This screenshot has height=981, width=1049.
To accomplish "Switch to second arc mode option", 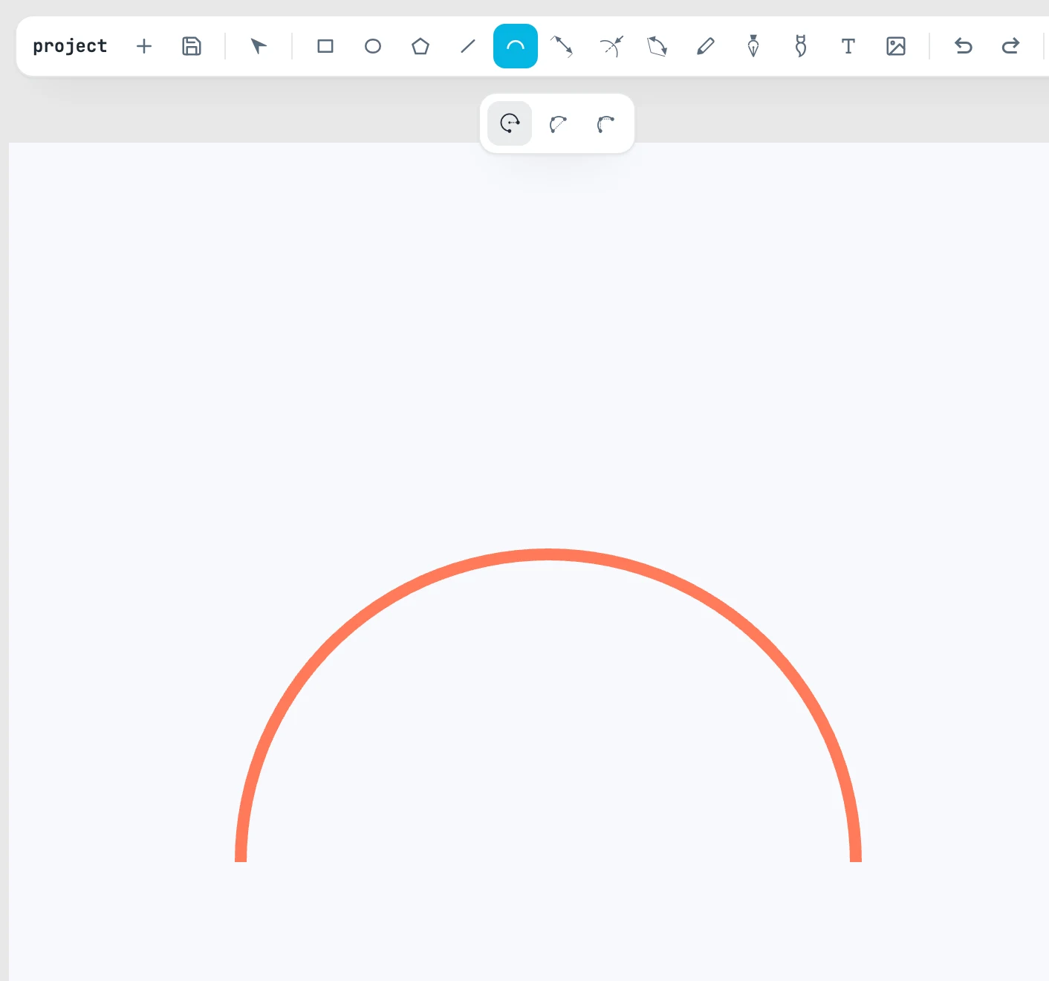I will click(557, 123).
